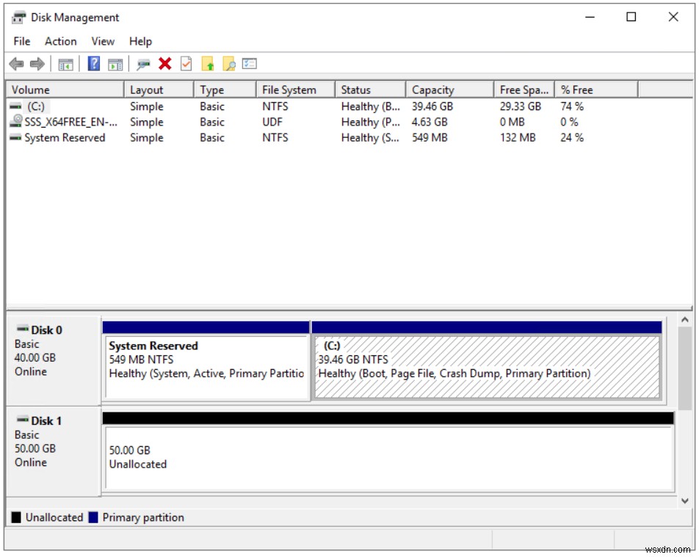Open the Action menu

point(60,41)
